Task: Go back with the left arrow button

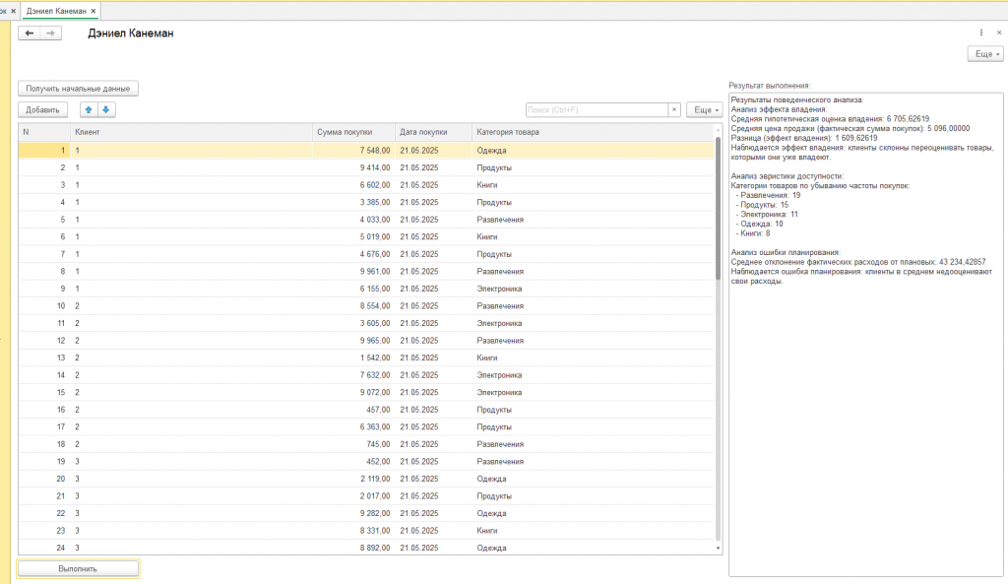Action: coord(29,33)
